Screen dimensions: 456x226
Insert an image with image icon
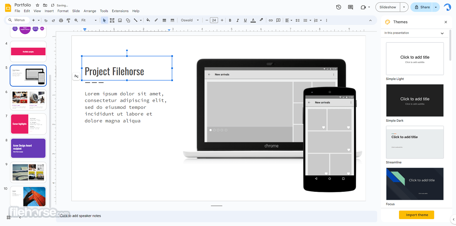tap(120, 20)
